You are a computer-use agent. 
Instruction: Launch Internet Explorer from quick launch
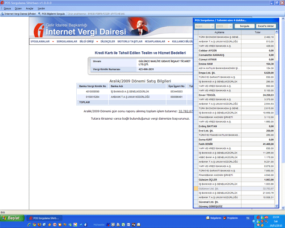click(29, 225)
